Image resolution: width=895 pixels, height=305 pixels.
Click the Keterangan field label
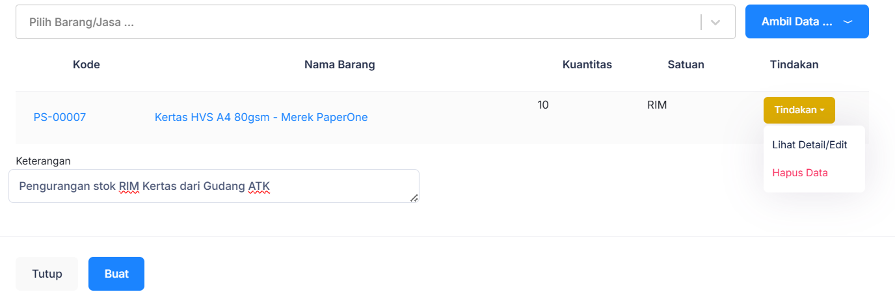(43, 161)
